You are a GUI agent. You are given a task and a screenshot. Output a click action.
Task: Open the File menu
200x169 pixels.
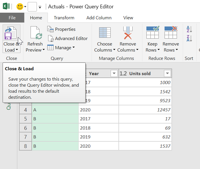(12, 18)
